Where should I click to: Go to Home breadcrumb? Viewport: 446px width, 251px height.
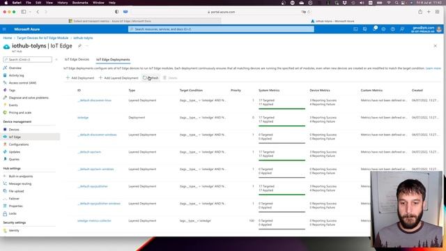8,38
